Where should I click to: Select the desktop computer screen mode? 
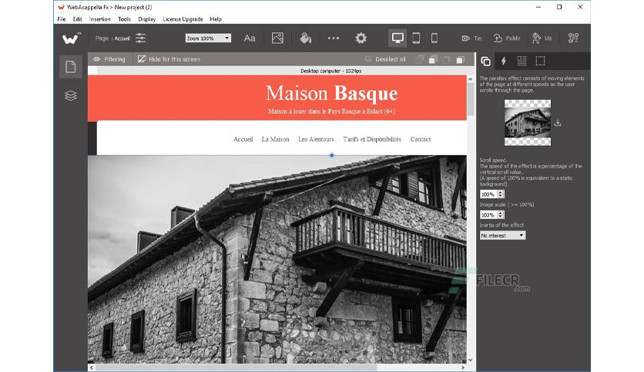pos(397,38)
